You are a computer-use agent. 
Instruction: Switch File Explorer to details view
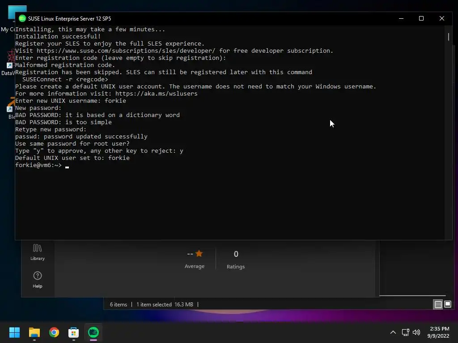(438, 305)
